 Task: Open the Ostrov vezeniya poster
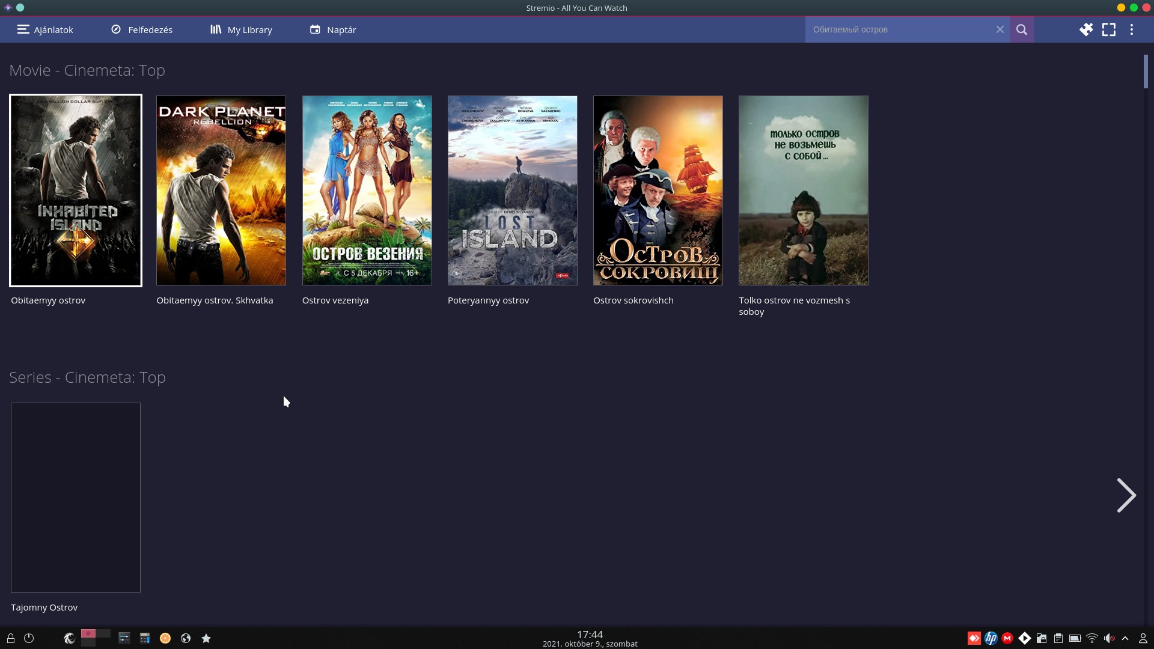coord(367,190)
